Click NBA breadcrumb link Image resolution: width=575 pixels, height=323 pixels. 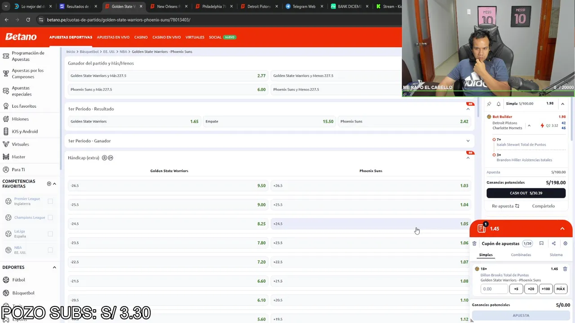[x=124, y=52]
